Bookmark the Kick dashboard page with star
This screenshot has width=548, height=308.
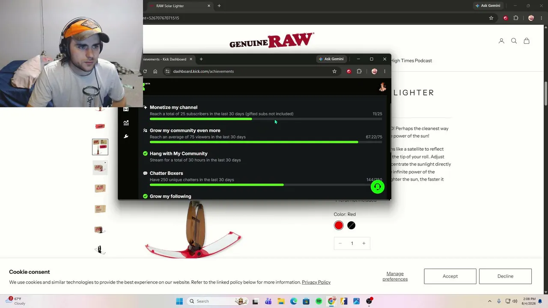point(334,71)
